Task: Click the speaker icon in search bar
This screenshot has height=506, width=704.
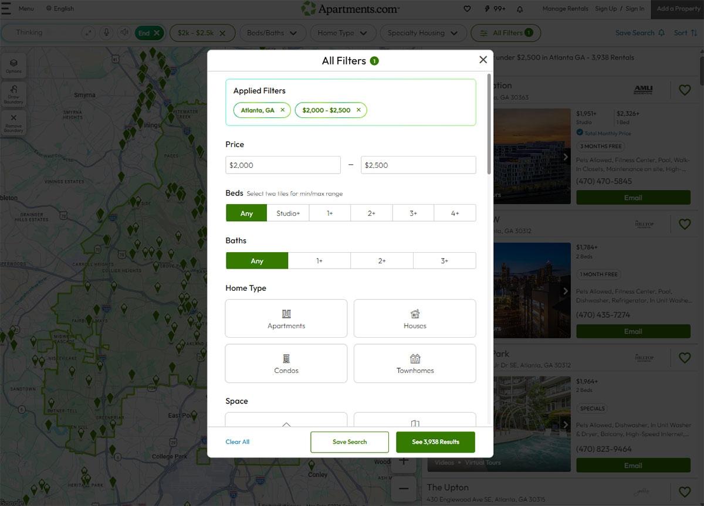Action: point(124,33)
